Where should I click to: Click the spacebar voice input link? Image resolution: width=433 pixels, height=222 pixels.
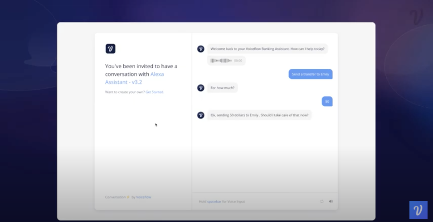click(x=214, y=201)
